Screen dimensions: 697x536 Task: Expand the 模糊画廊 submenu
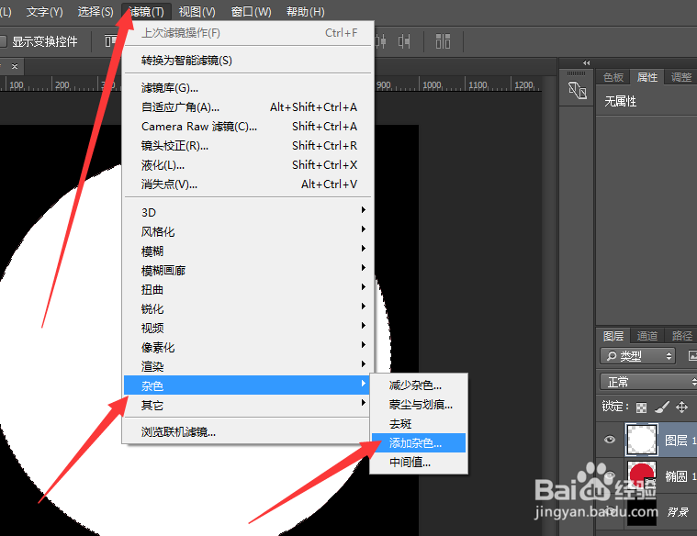[248, 270]
